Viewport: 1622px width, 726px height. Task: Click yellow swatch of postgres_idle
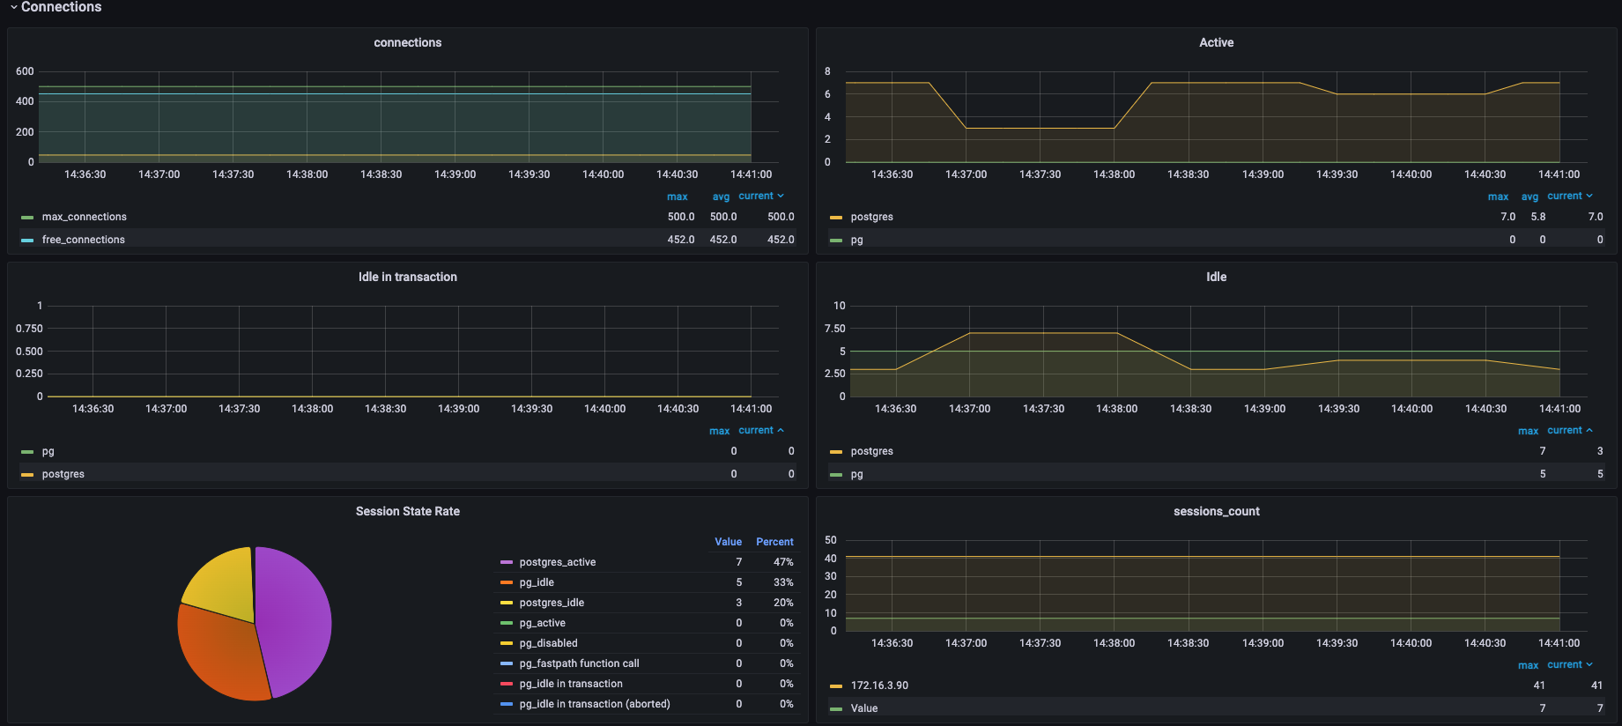tap(507, 603)
